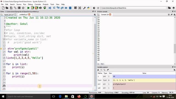Open Firefox from the taskbar
This screenshot has width=176, height=99.
click(79, 97)
